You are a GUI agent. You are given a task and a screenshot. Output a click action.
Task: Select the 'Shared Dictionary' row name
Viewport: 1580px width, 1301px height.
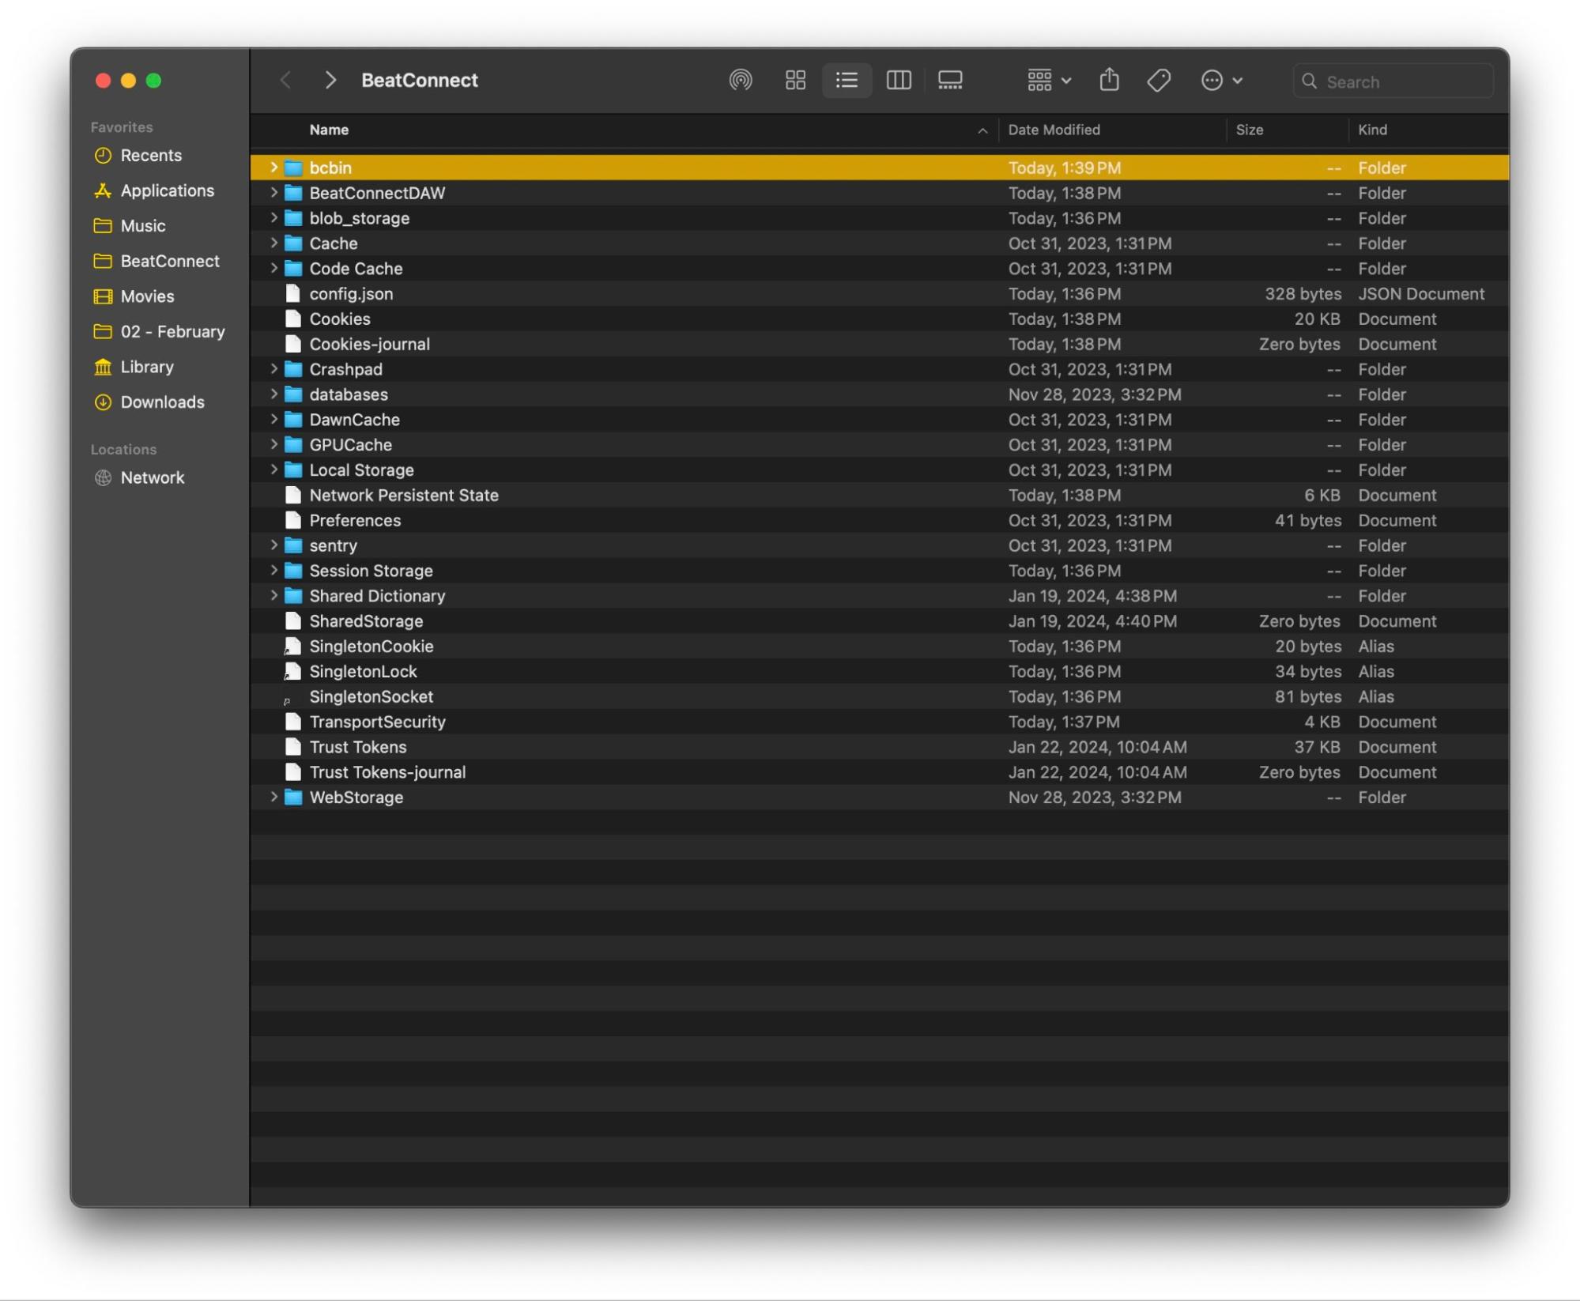click(377, 596)
